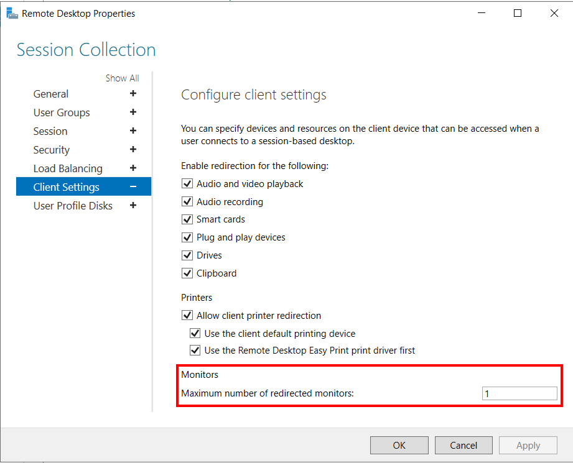573x463 pixels.
Task: Go to the Session settings page
Action: pyautogui.click(x=50, y=131)
